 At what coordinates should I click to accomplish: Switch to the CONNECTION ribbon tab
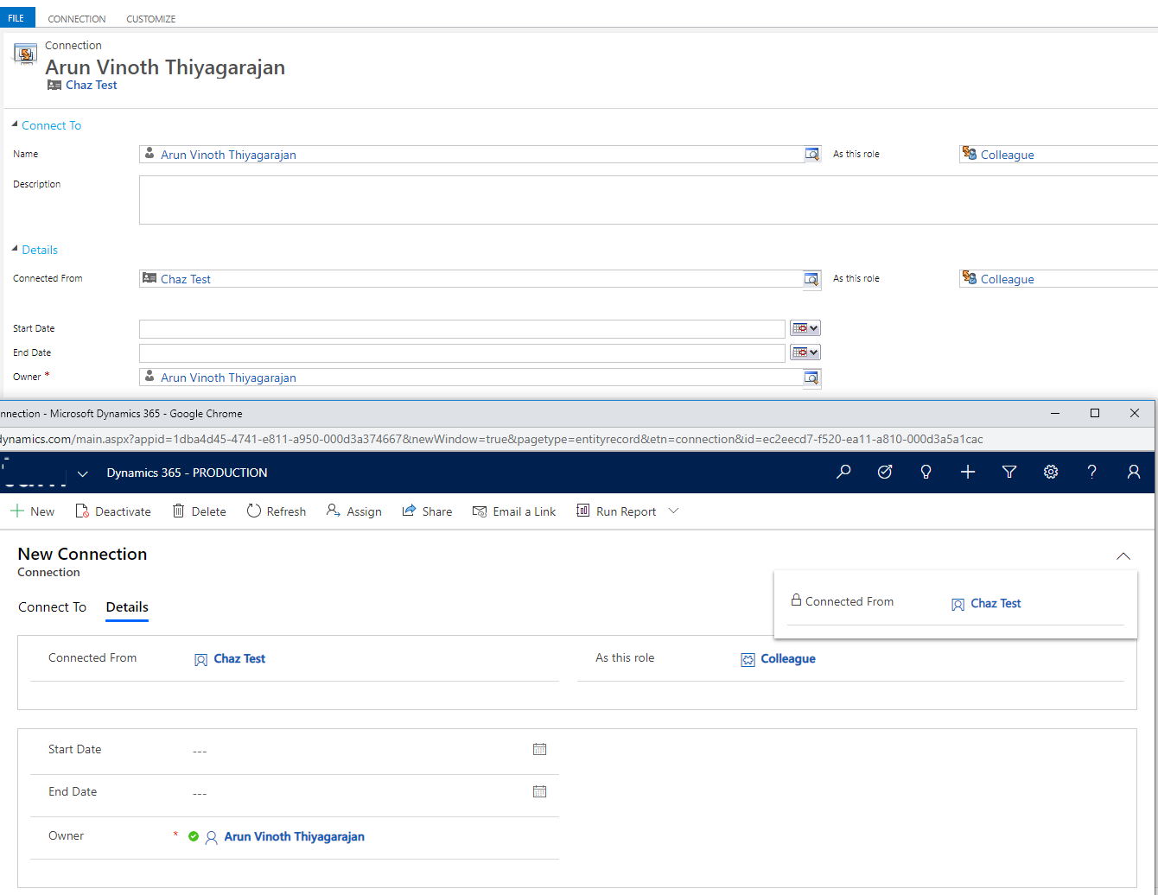point(77,19)
